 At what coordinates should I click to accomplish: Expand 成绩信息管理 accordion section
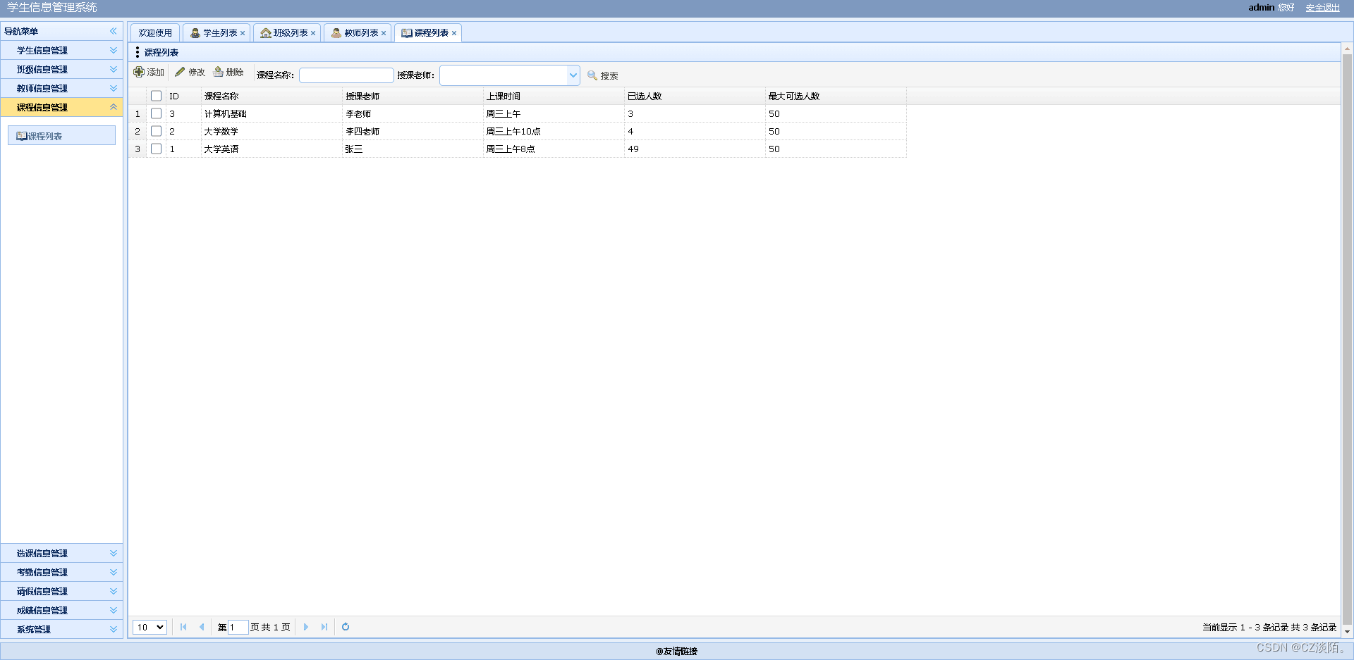tap(61, 610)
